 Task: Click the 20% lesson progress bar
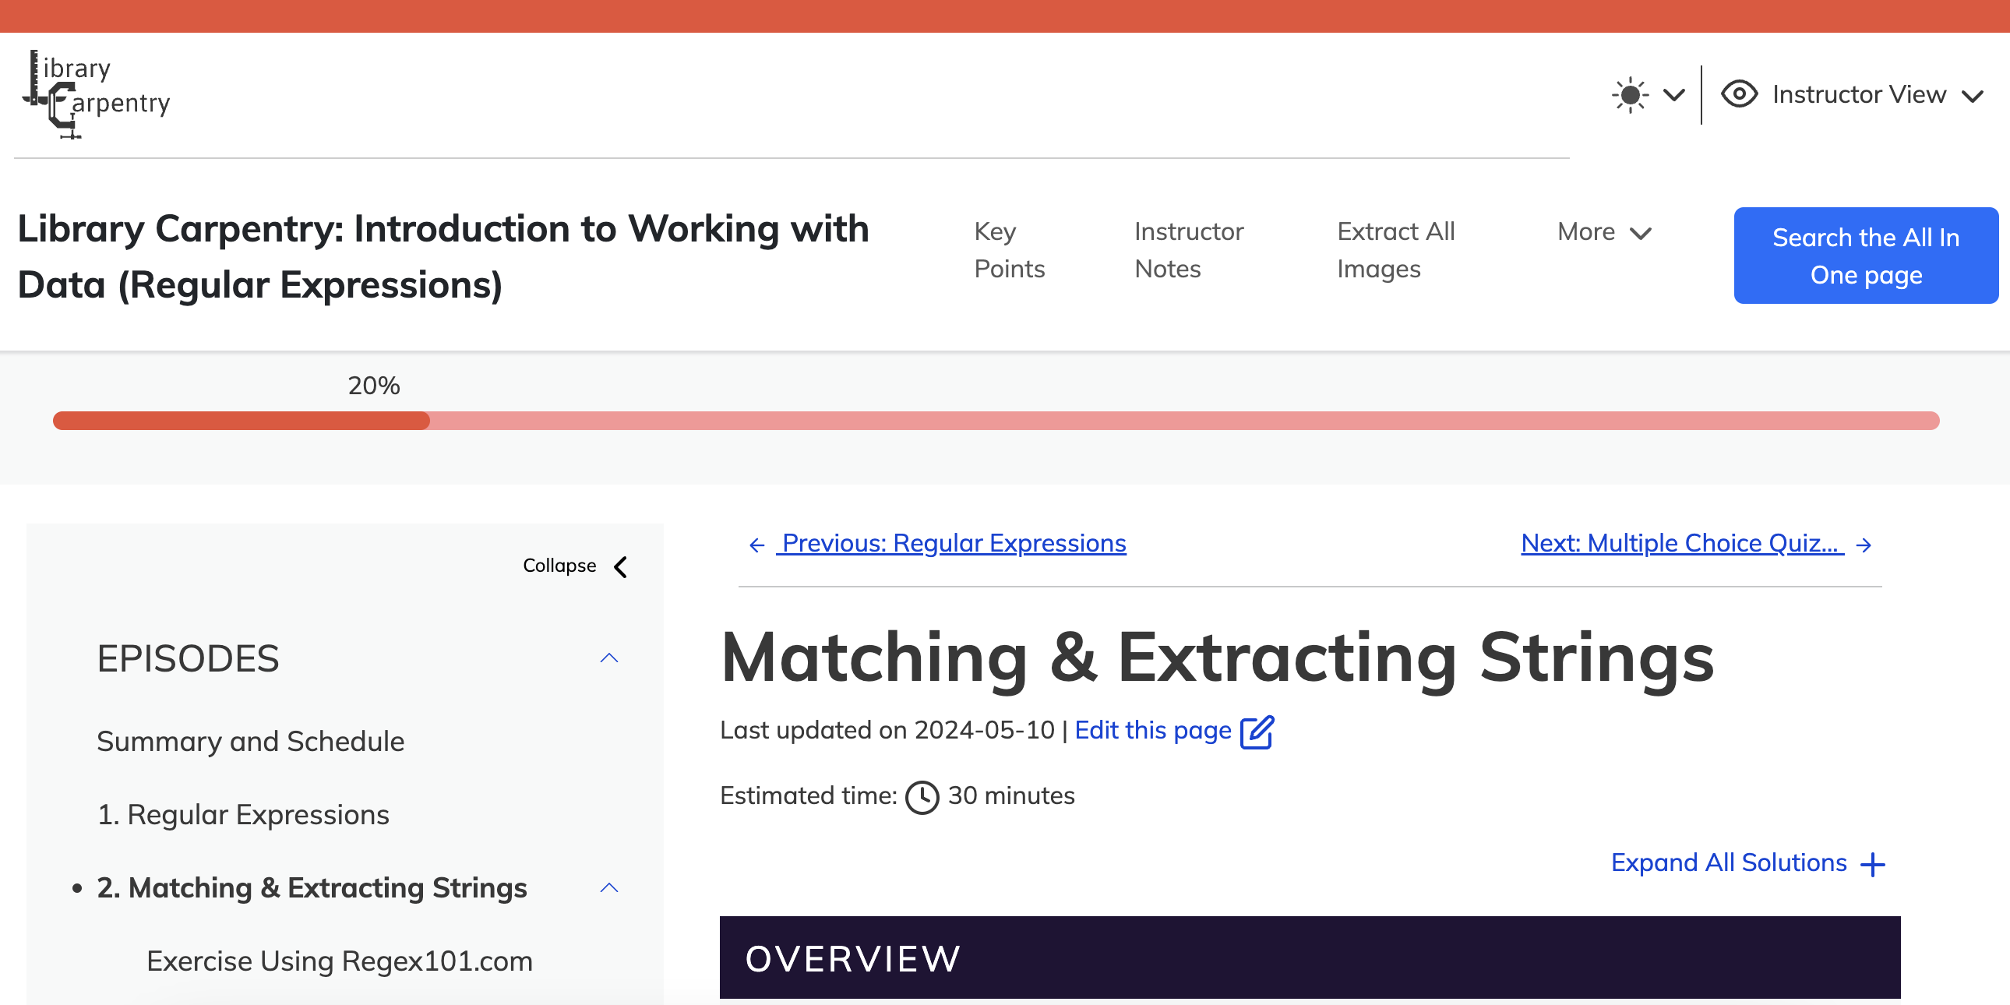[x=996, y=421]
